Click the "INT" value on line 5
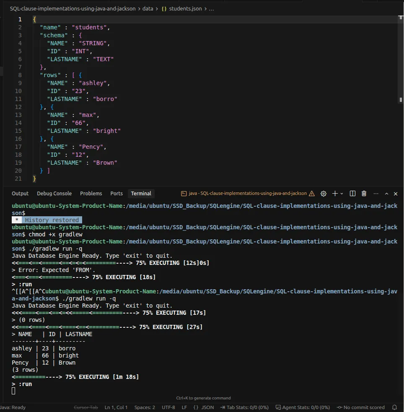 pyautogui.click(x=80, y=51)
